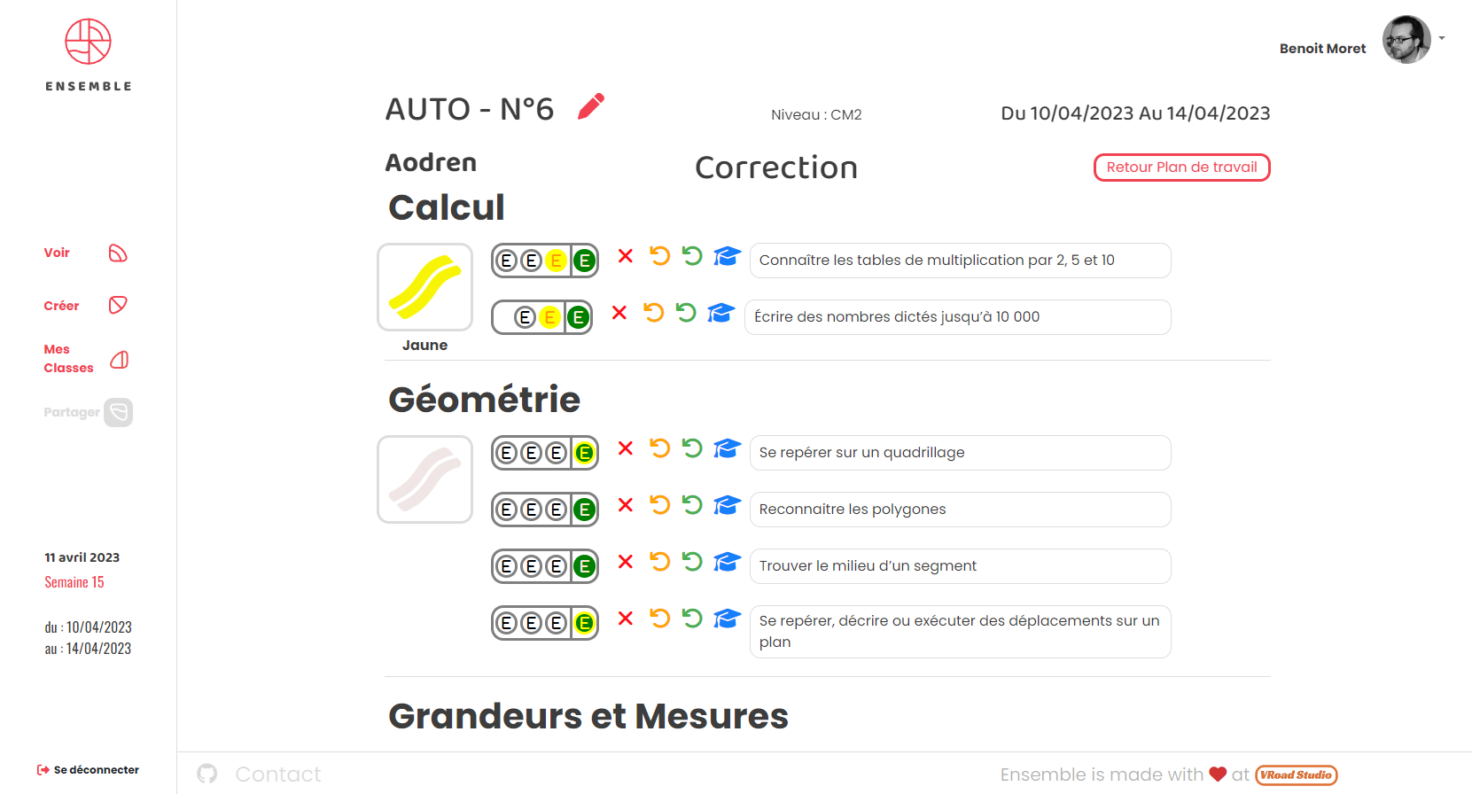The image size is (1472, 794).
Task: Click graduation cap icon for multiplication tables row
Action: [x=728, y=256]
